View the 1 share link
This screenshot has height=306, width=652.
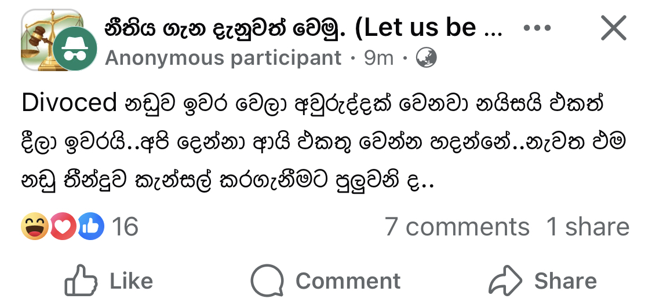(x=588, y=227)
